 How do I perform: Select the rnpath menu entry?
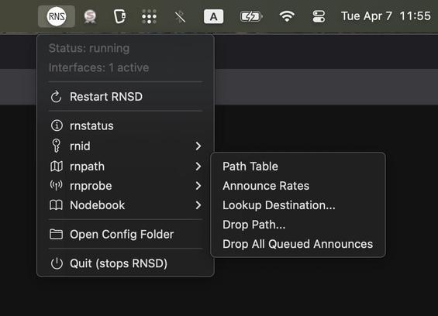click(x=126, y=167)
